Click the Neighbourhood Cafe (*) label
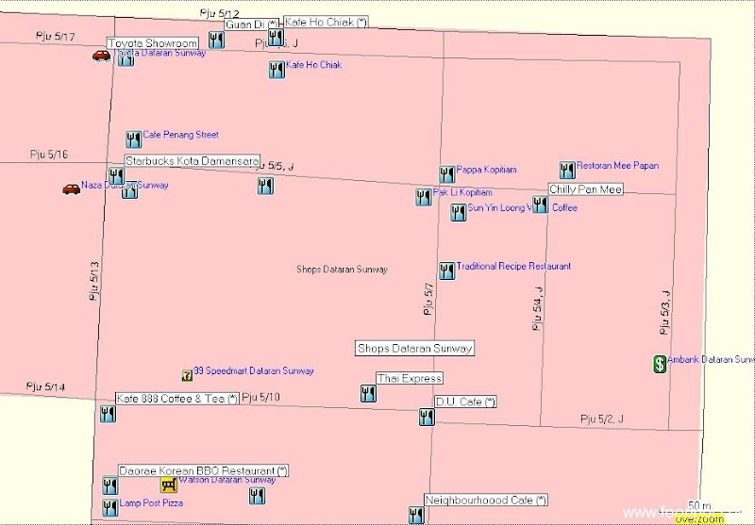 [x=486, y=500]
